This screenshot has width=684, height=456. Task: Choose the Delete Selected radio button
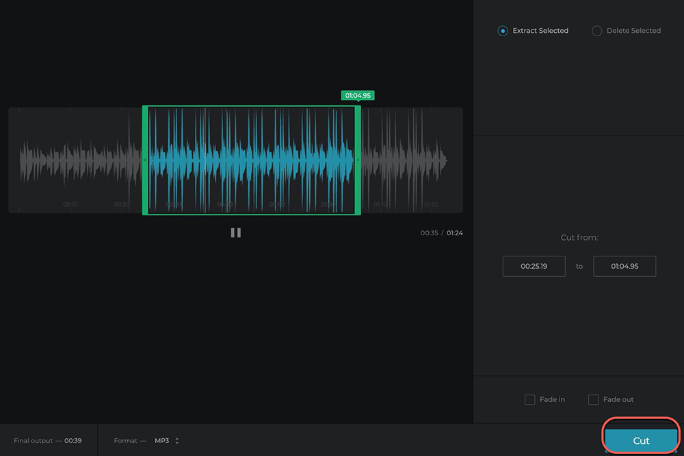pyautogui.click(x=596, y=31)
